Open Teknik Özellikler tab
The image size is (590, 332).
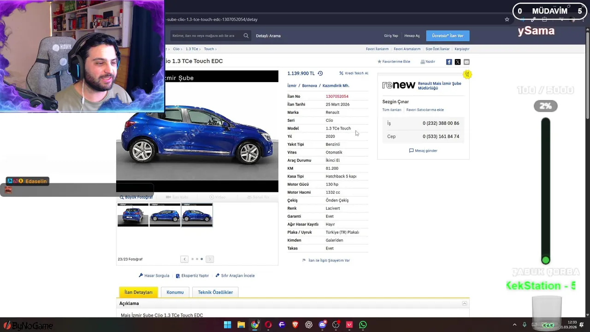point(215,292)
